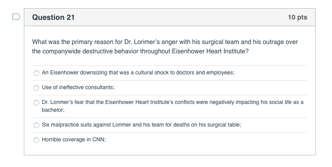This screenshot has height=167, width=332.
Task: Mark the 'Horrible coverage in CNN' radio button
Action: 36,140
